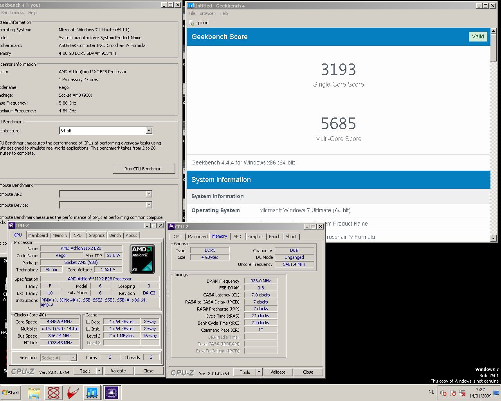The width and height of the screenshot is (501, 401).
Task: Open the Architecture 64-bit dropdown
Action: (149, 131)
